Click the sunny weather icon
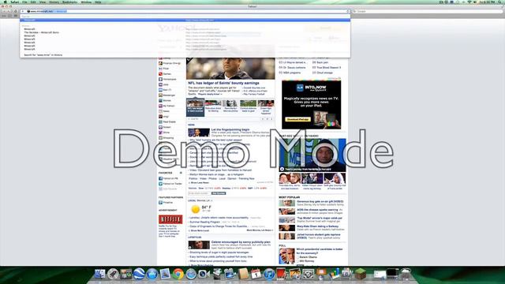The height and width of the screenshot is (284, 505). tap(196, 209)
